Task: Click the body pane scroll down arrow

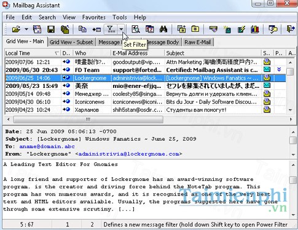Action: 293,215
